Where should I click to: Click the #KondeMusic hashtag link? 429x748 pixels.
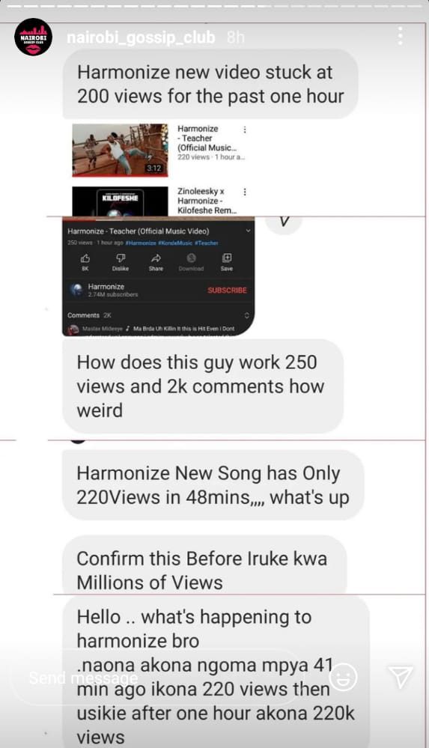175,243
